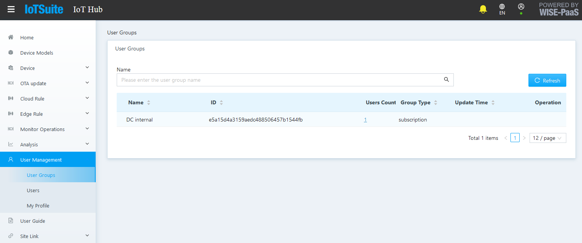Click the yellow notification bell
The width and height of the screenshot is (582, 243).
[483, 10]
